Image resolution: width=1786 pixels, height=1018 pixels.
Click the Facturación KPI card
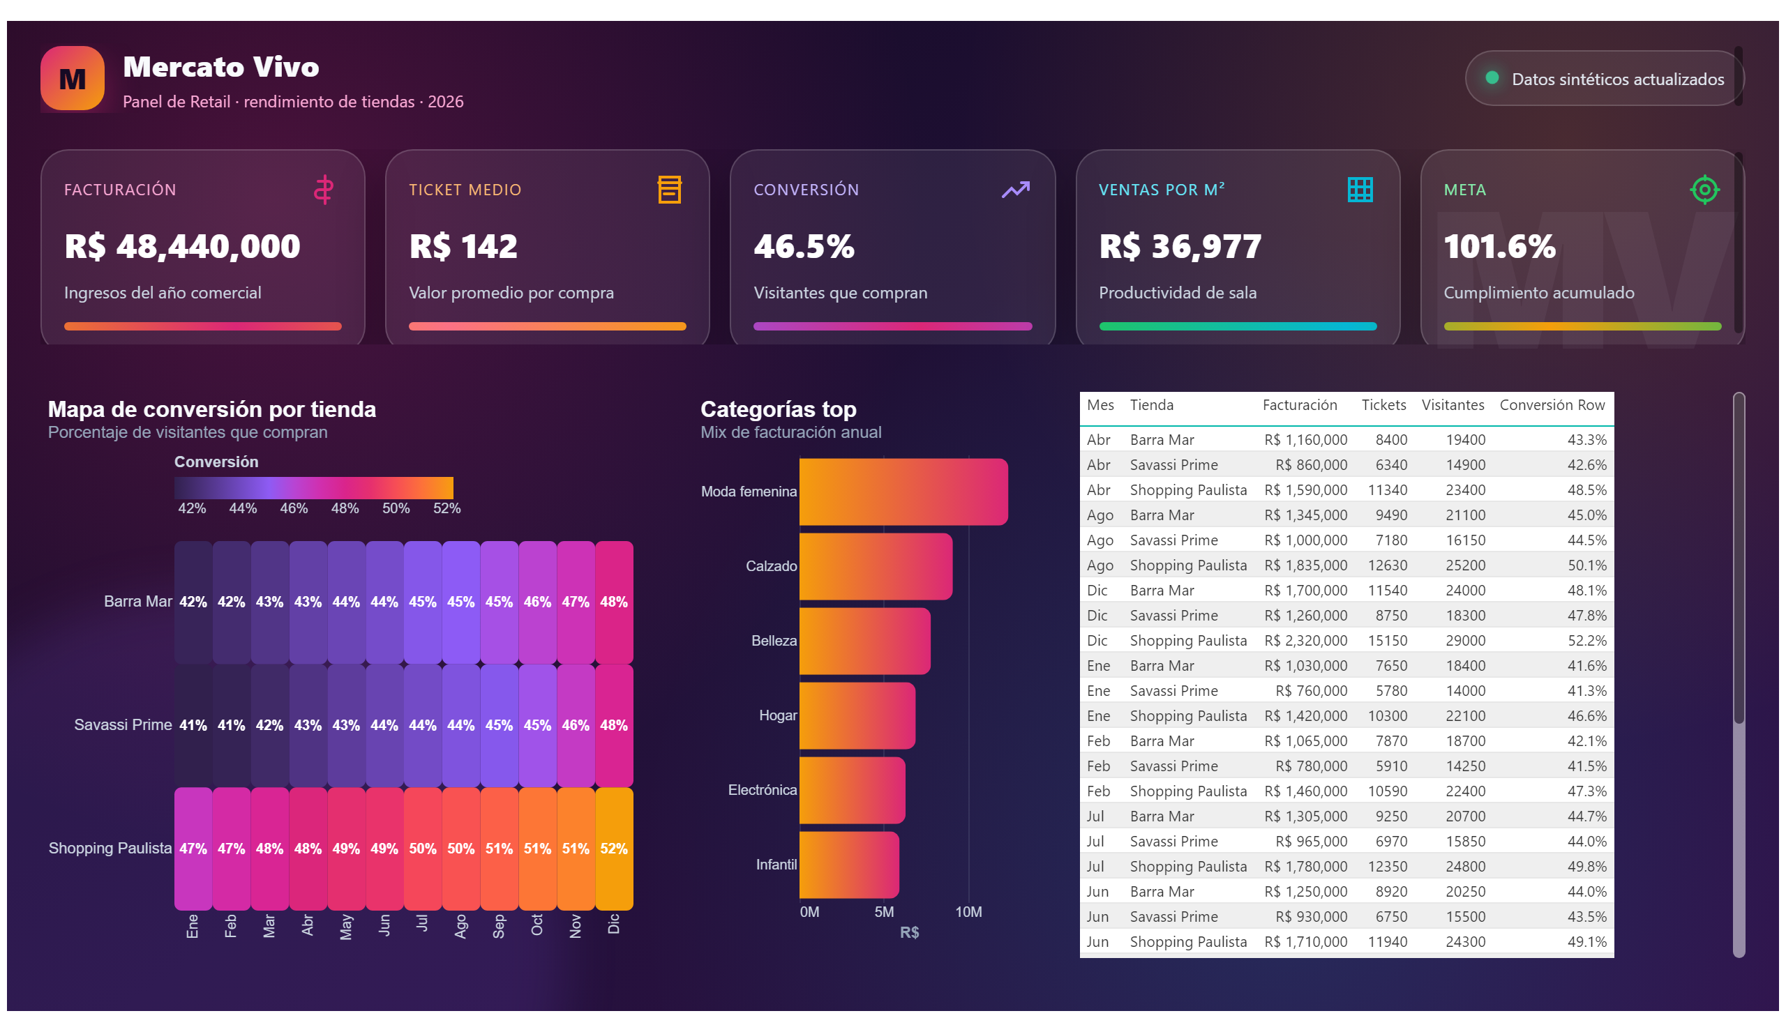click(x=203, y=248)
